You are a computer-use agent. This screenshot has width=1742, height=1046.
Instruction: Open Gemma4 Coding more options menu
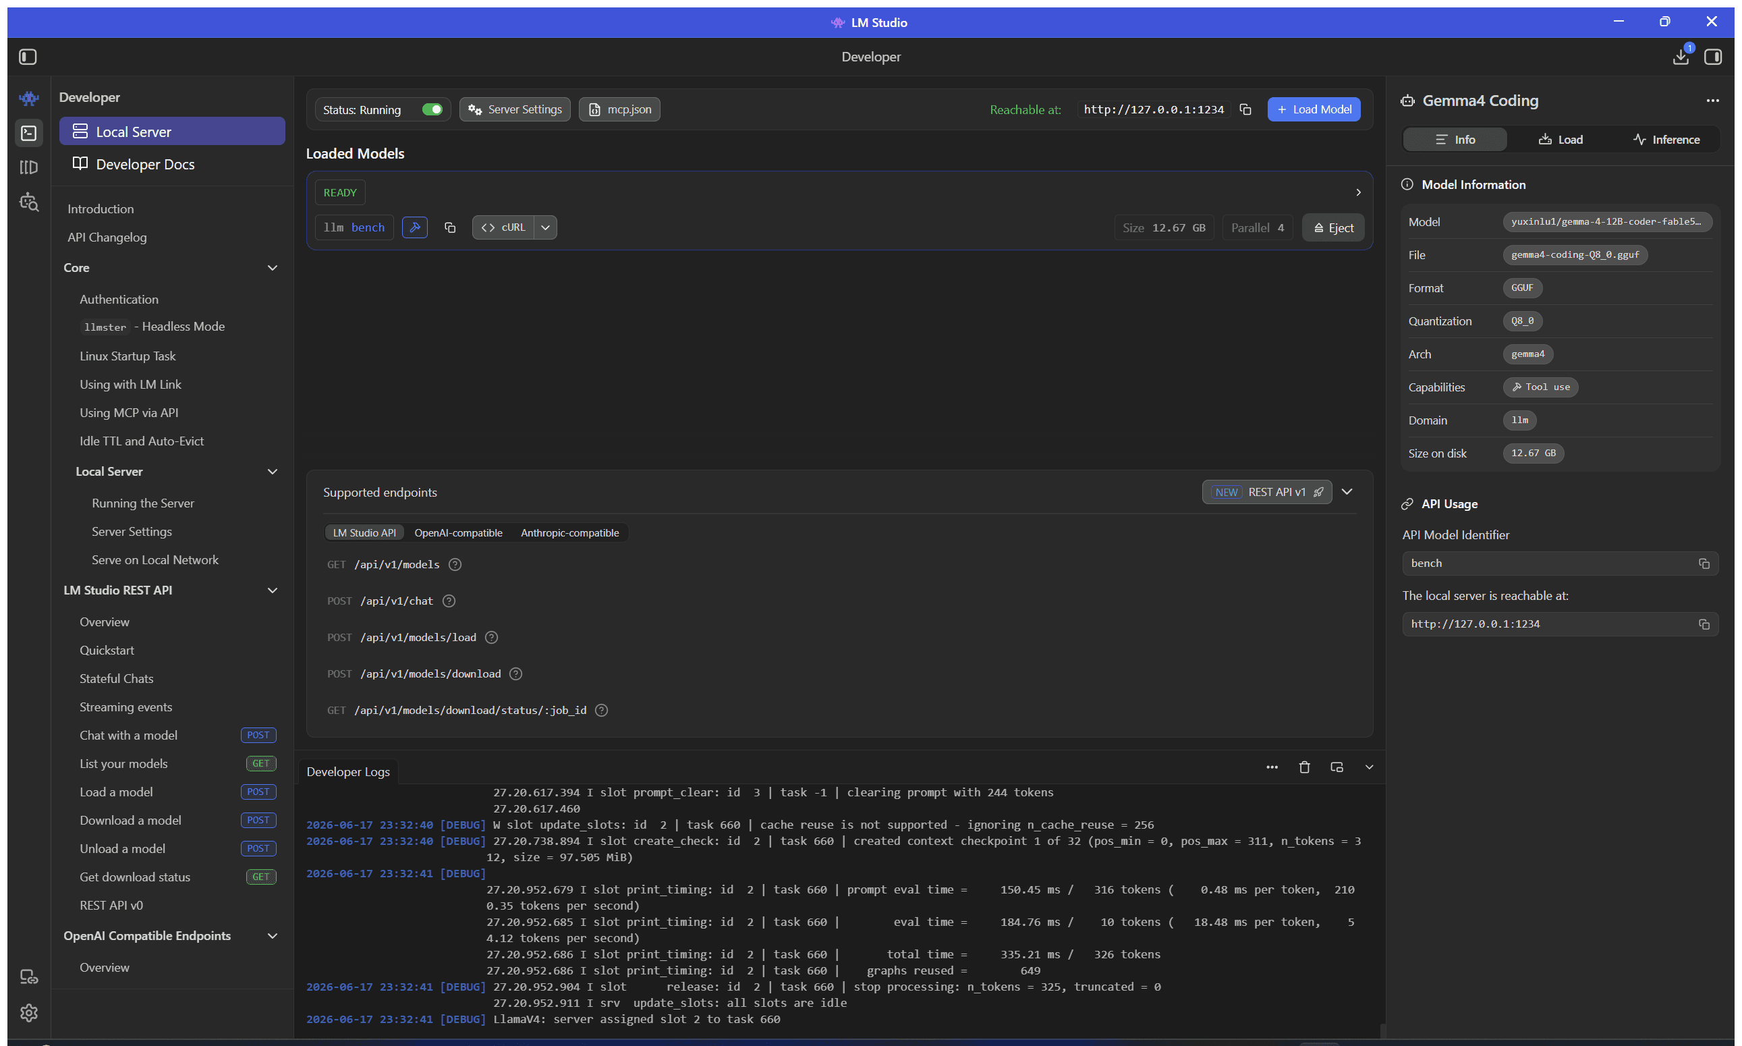(1712, 101)
